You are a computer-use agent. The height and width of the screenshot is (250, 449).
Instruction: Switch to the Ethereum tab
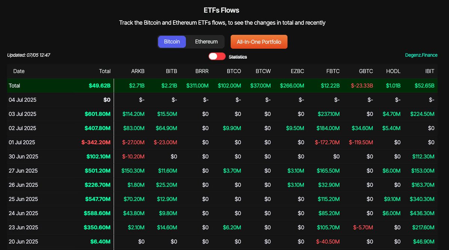(x=206, y=41)
